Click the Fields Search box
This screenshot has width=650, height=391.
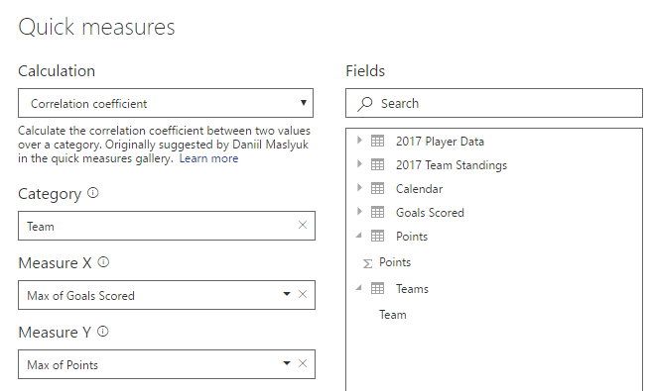(494, 103)
